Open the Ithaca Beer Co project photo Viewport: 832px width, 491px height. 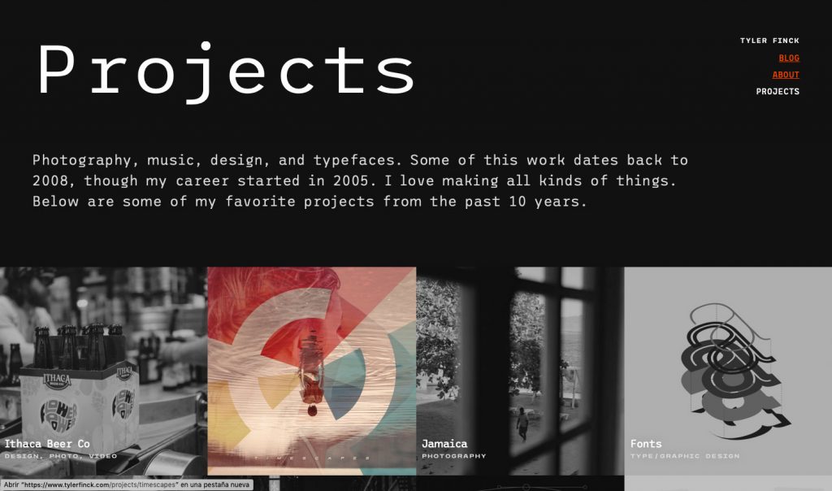[103, 371]
